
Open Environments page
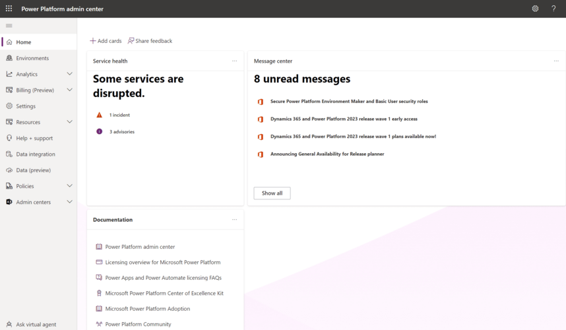click(x=39, y=58)
